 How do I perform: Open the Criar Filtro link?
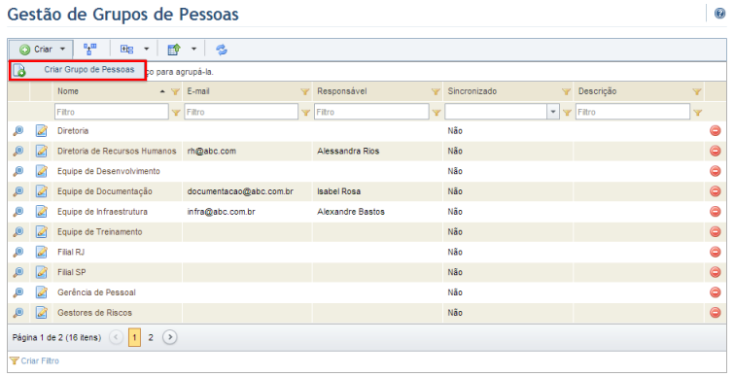click(x=40, y=361)
